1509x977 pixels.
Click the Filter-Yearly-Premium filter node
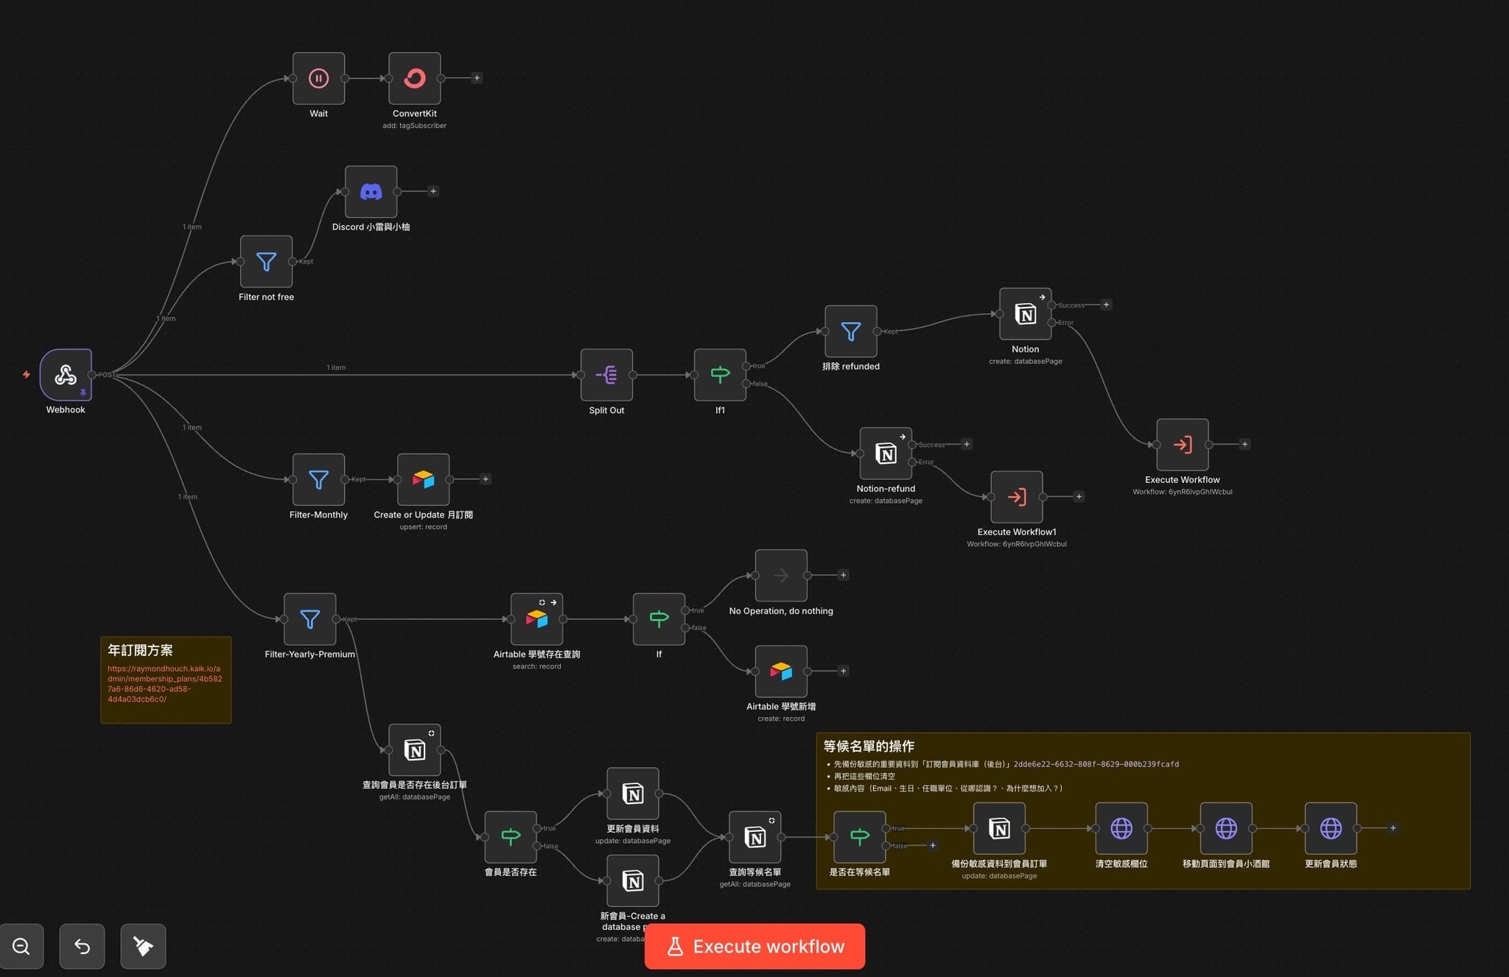(309, 619)
